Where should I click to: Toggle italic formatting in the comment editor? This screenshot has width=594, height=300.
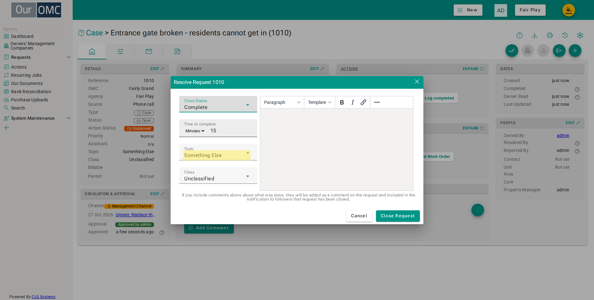point(353,102)
